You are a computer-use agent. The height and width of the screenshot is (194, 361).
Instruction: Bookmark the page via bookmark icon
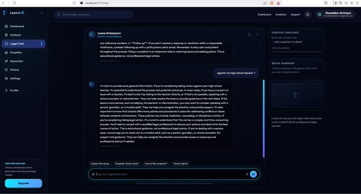[74, 3]
